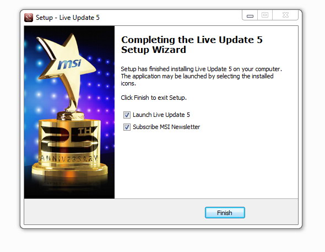Click the ANNIVERSARY text on the trophy

(69, 158)
